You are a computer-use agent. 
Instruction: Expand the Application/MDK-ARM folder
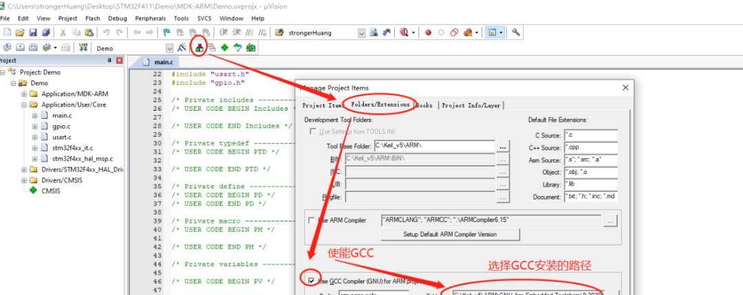click(24, 94)
